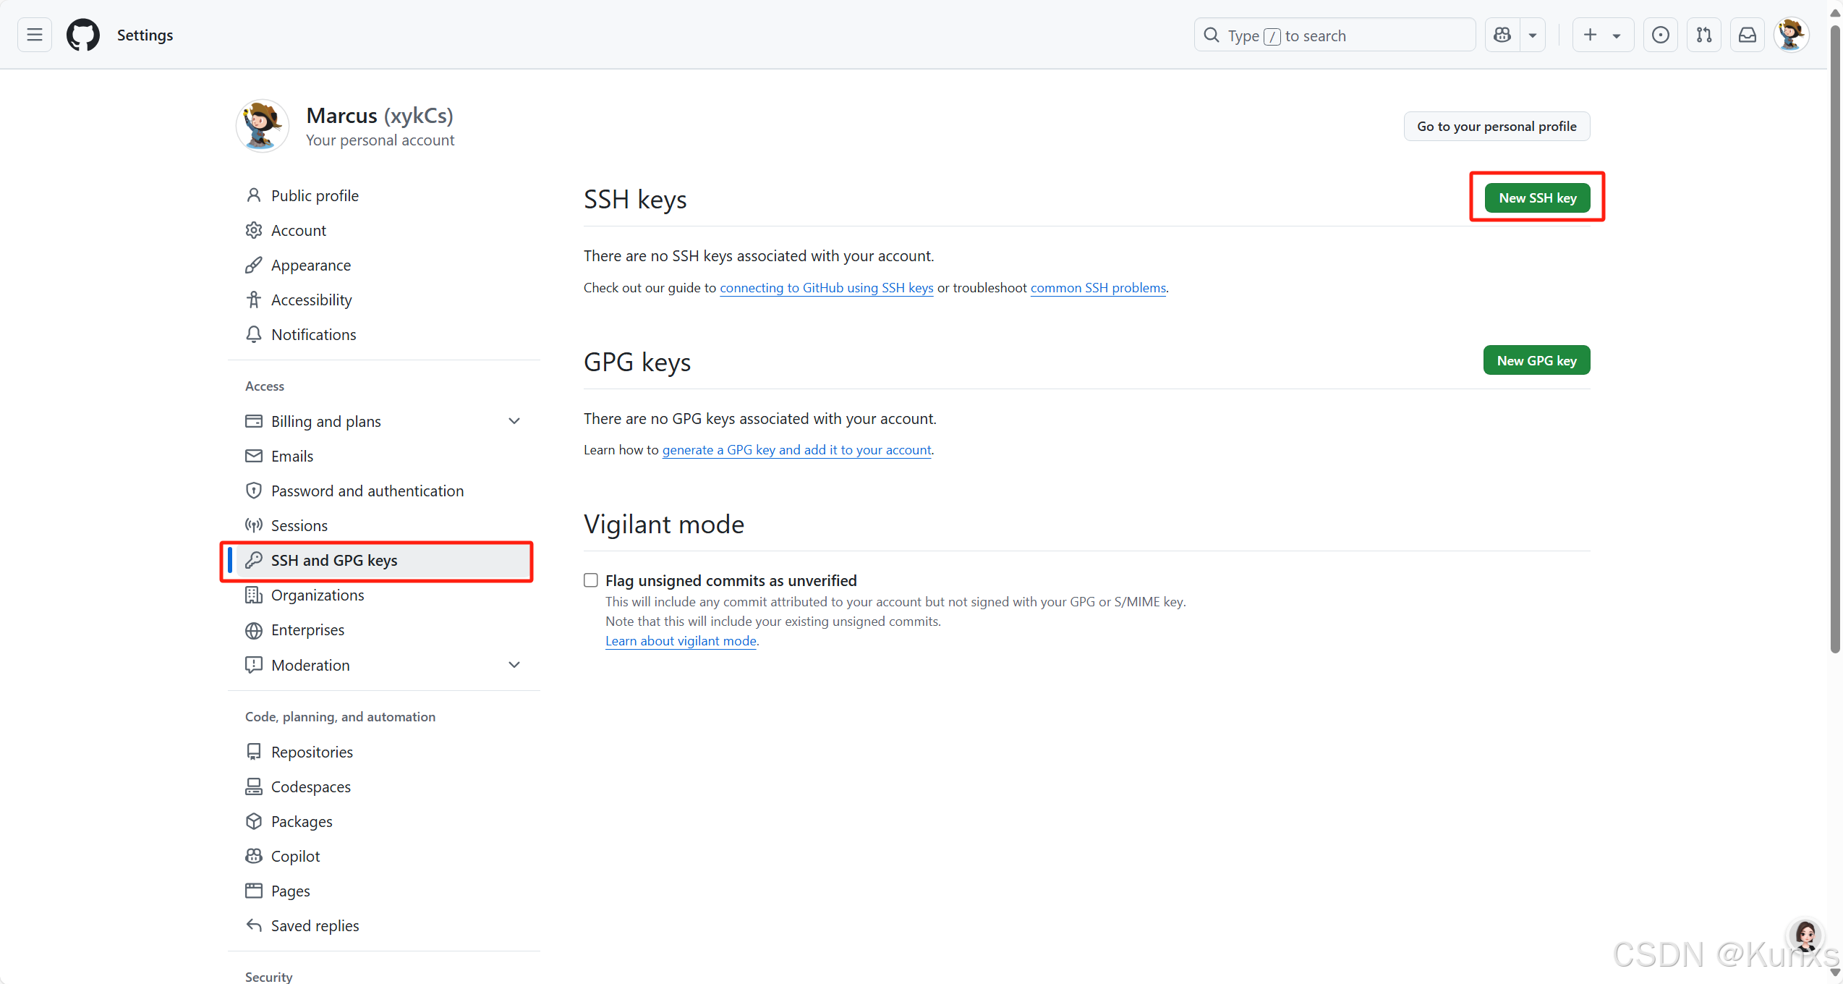This screenshot has width=1843, height=984.
Task: Open the common SSH problems link
Action: click(x=1097, y=287)
